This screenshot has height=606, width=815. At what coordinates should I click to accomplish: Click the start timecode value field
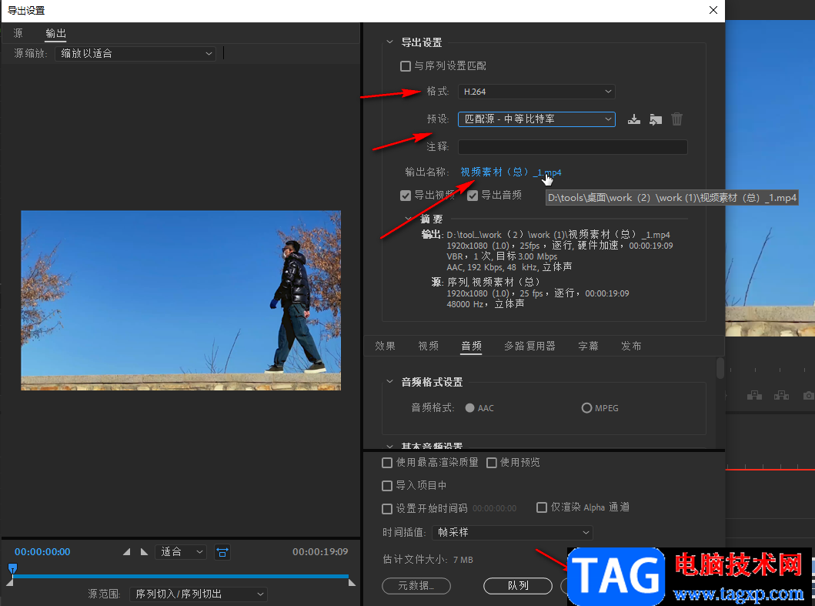(494, 509)
